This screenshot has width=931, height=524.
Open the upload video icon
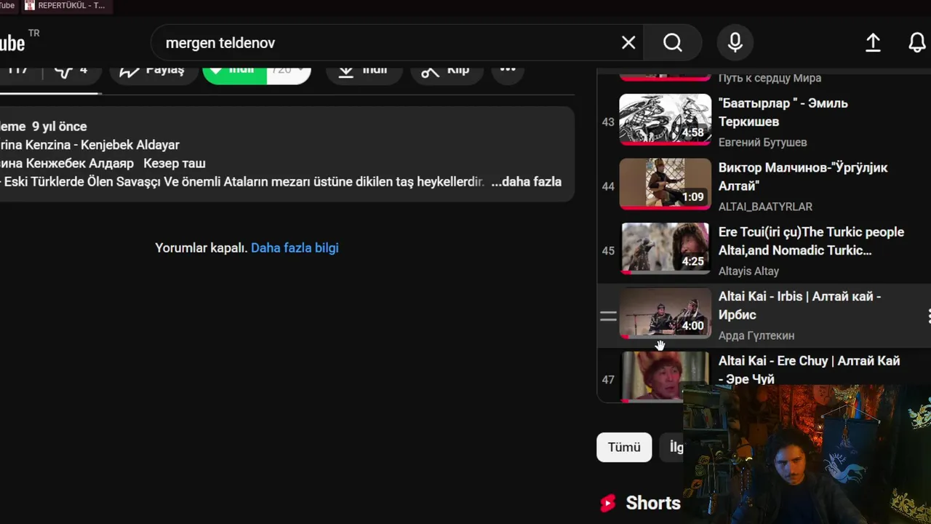click(873, 43)
